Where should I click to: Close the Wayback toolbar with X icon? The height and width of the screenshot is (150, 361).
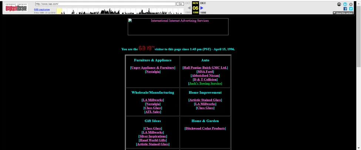(x=351, y=4)
